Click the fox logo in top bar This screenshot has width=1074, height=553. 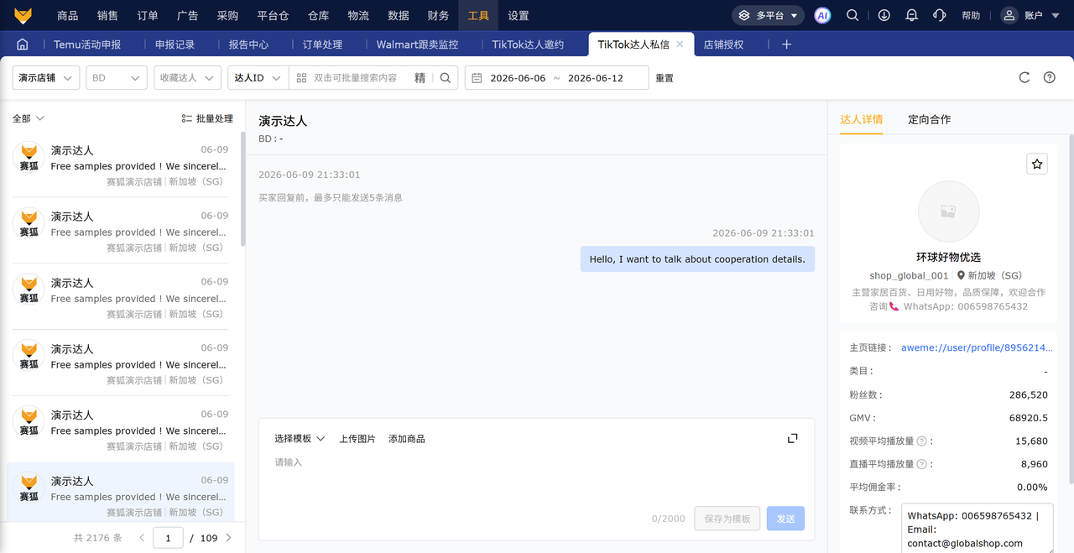tap(23, 15)
